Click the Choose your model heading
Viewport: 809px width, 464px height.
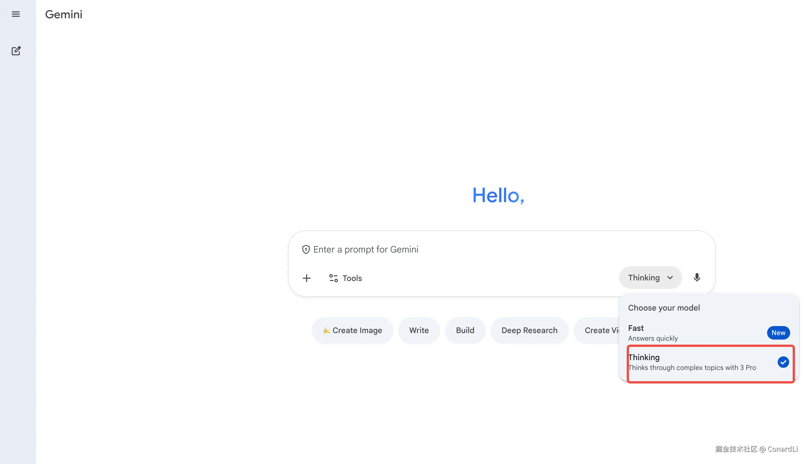(664, 308)
